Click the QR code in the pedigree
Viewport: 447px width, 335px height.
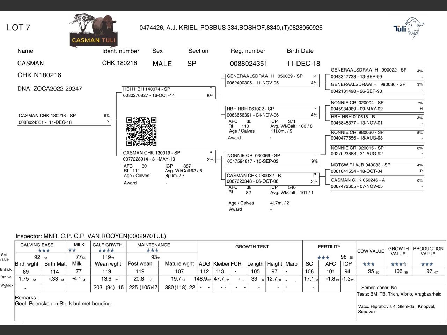141,132
